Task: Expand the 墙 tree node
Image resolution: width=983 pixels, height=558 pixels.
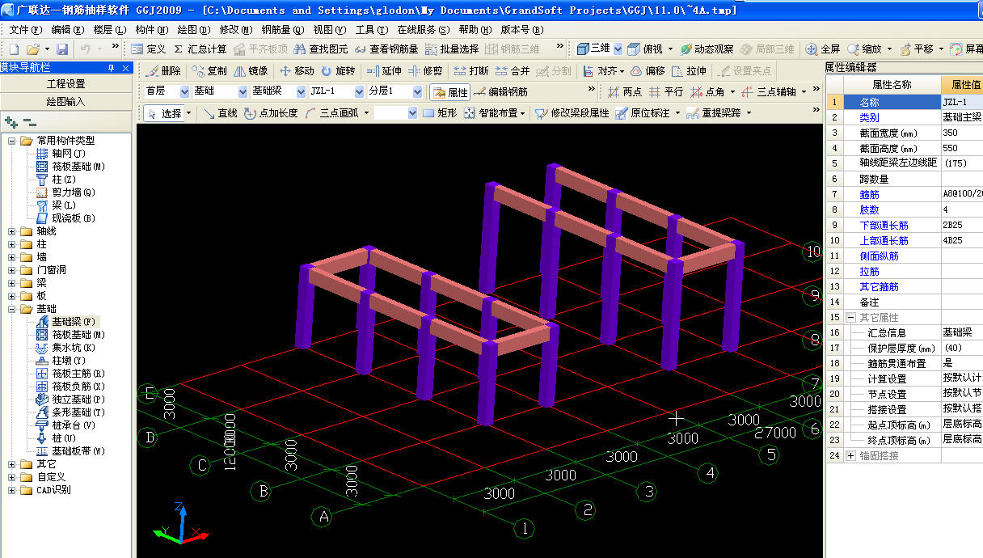Action: 12,257
